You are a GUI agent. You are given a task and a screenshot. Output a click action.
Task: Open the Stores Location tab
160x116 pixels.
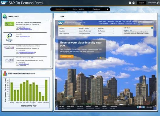coord(78,9)
